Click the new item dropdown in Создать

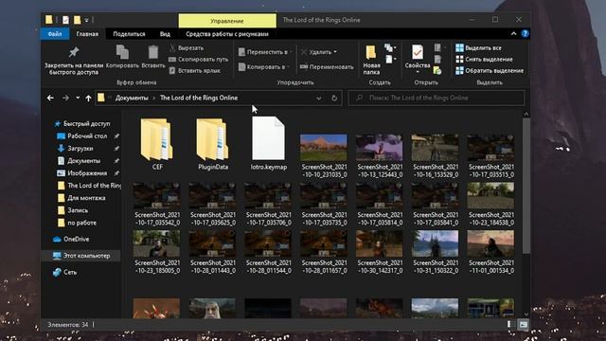pyautogui.click(x=390, y=48)
